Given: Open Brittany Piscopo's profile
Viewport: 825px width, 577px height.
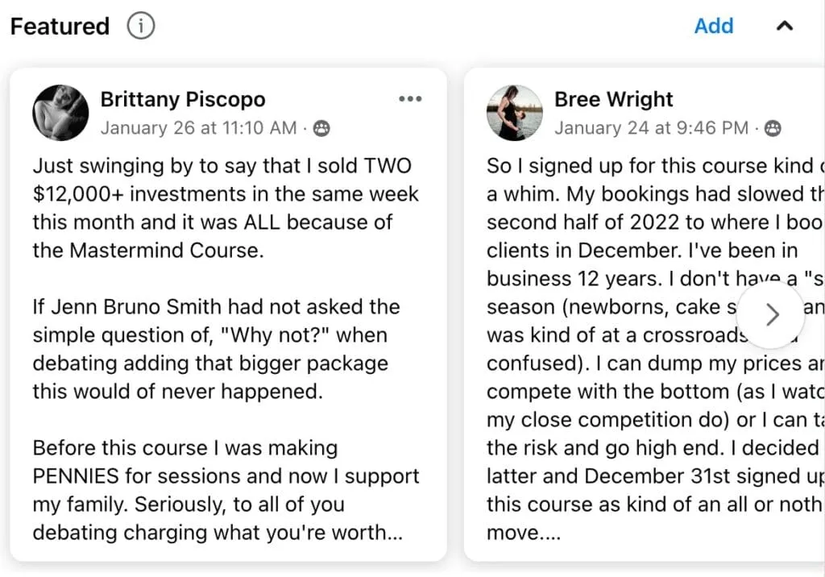Looking at the screenshot, I should coord(183,99).
